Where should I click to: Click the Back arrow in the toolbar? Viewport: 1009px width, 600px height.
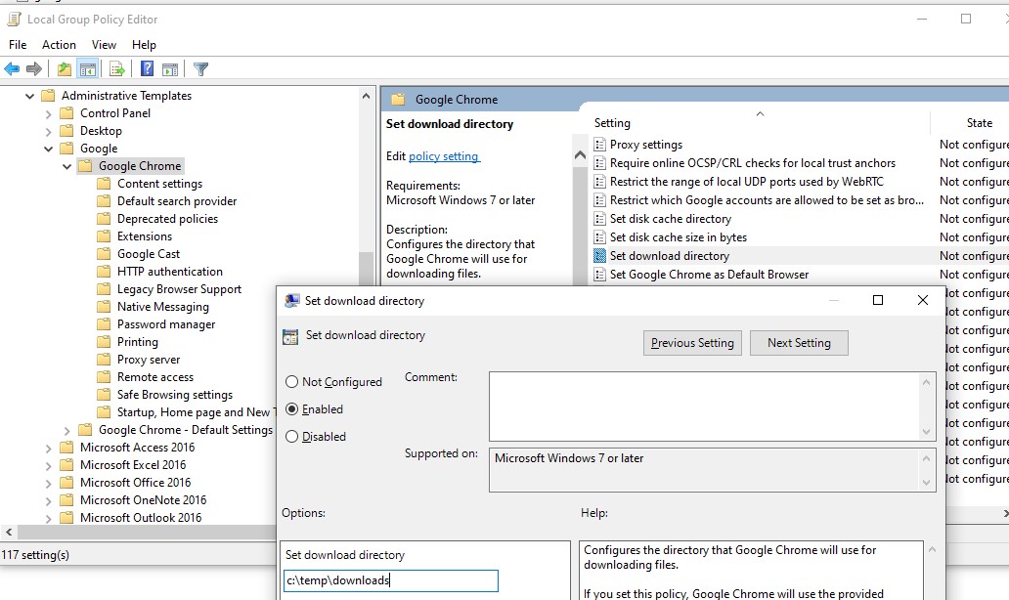(x=12, y=68)
